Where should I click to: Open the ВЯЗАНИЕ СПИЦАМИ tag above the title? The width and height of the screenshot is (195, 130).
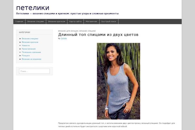pos(87,31)
